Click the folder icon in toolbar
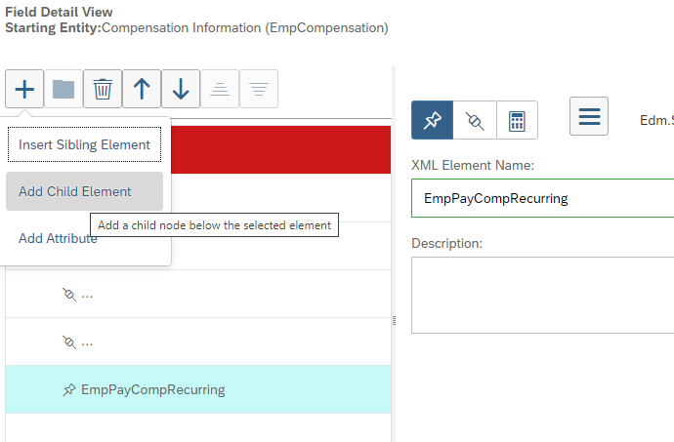This screenshot has width=674, height=442. (x=63, y=89)
